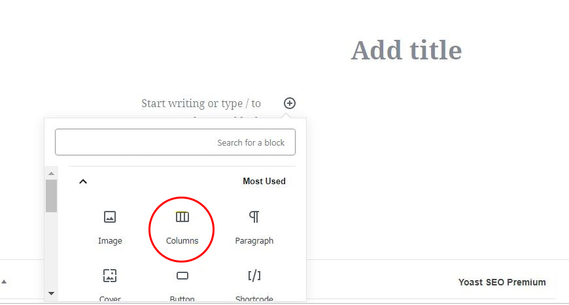Click the block list scrollbar up arrow

point(51,174)
